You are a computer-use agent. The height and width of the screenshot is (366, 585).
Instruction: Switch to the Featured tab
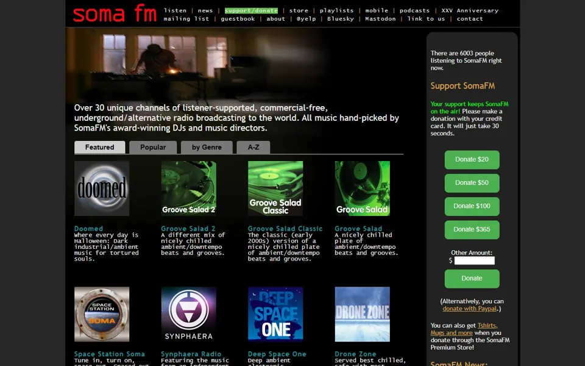99,147
